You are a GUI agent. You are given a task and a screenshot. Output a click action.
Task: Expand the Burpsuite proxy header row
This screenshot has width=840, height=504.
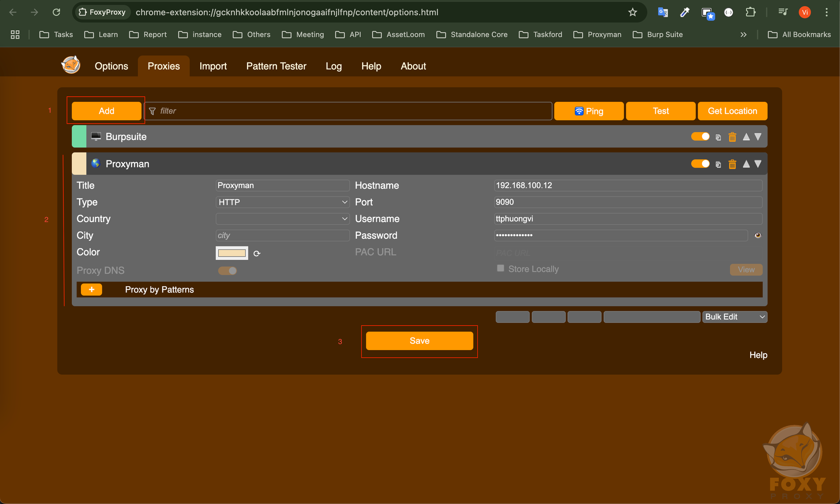[420, 136]
